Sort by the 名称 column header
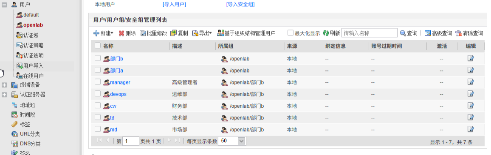 click(x=108, y=46)
